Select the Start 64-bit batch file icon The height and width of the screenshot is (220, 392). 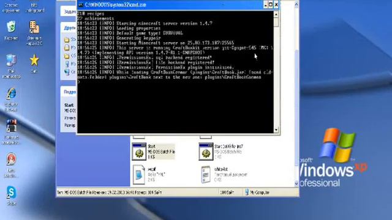206,152
